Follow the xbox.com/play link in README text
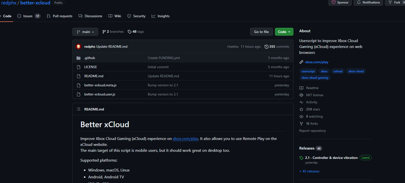 (185, 139)
